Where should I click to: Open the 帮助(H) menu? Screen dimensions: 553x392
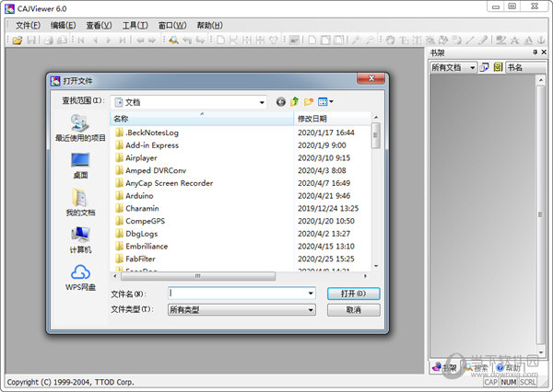click(209, 26)
